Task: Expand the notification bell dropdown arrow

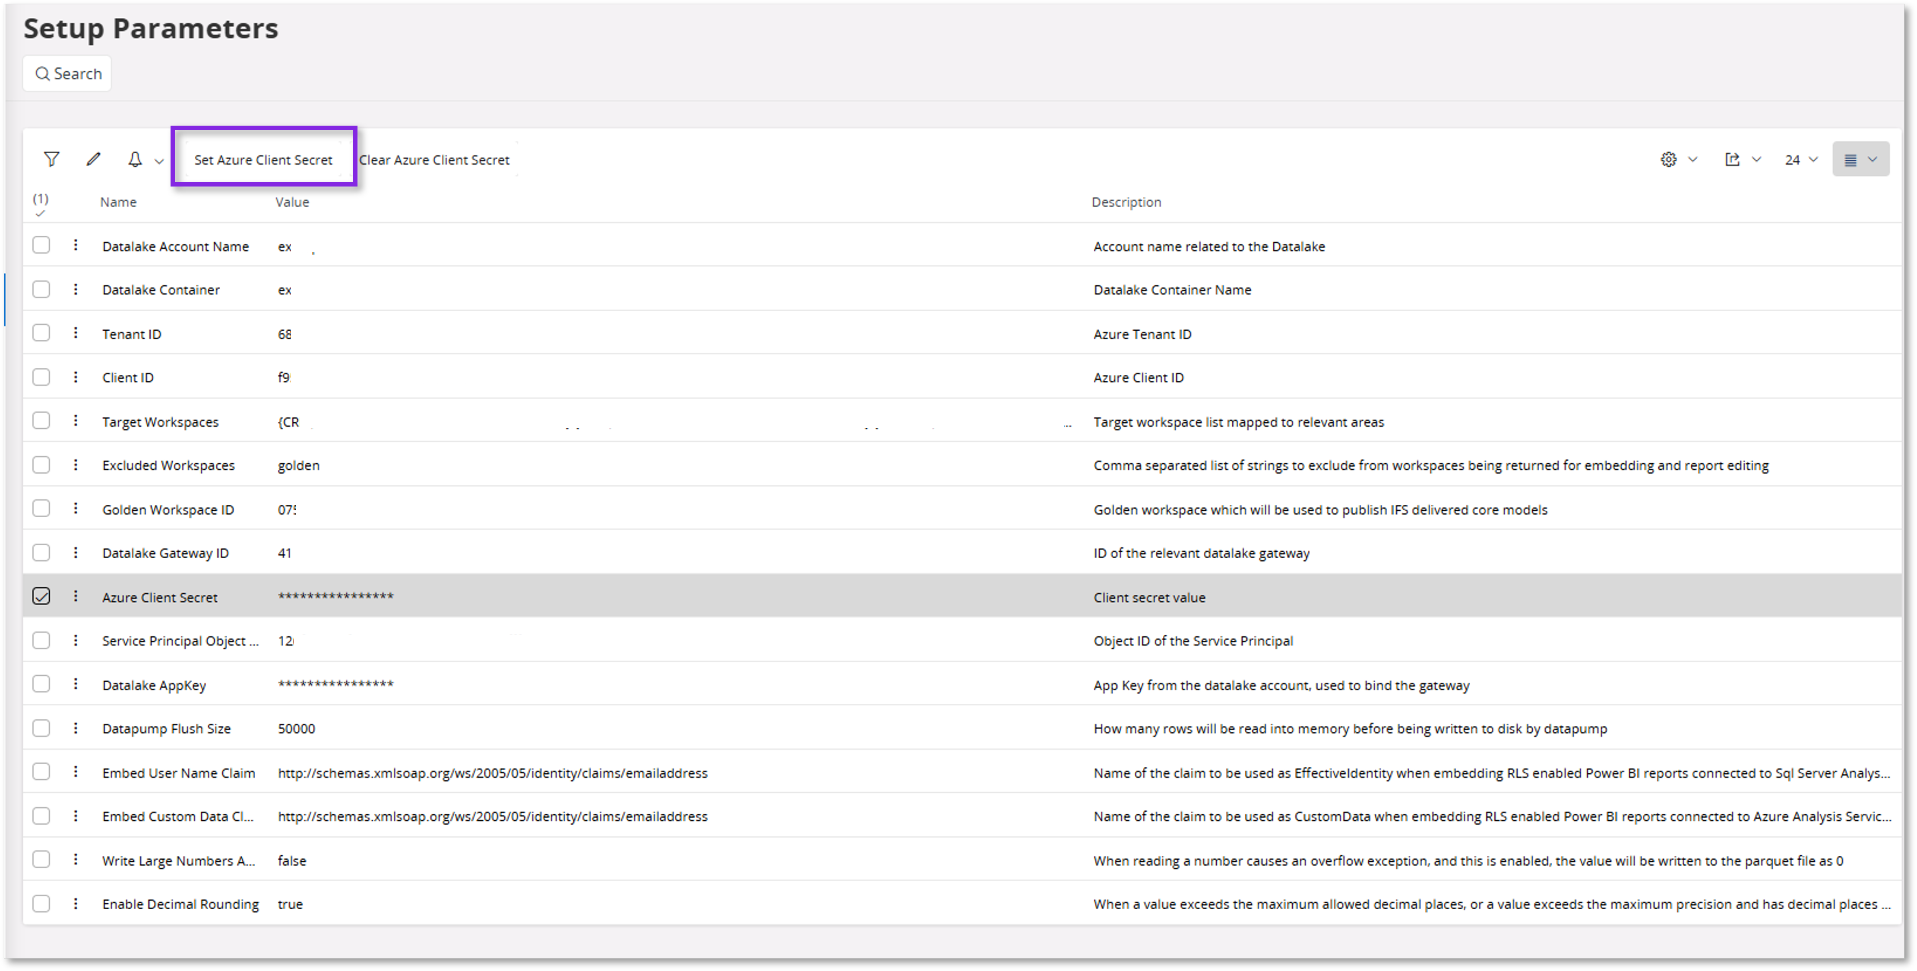Action: [x=158, y=161]
